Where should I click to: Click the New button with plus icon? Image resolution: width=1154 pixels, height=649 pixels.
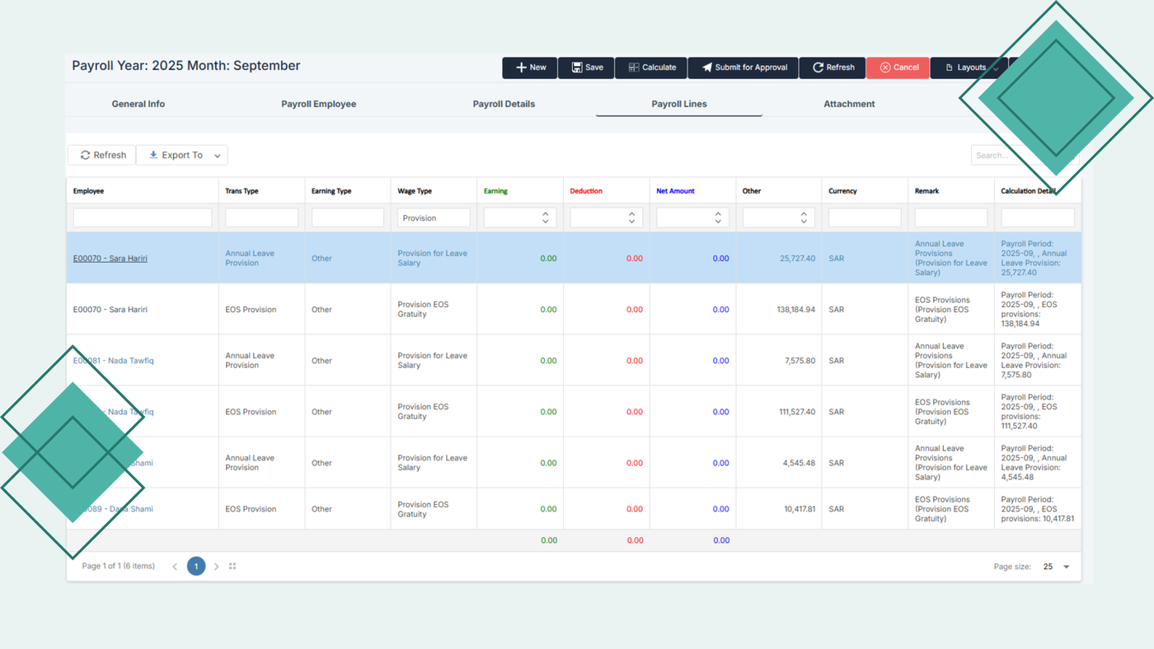pyautogui.click(x=530, y=68)
